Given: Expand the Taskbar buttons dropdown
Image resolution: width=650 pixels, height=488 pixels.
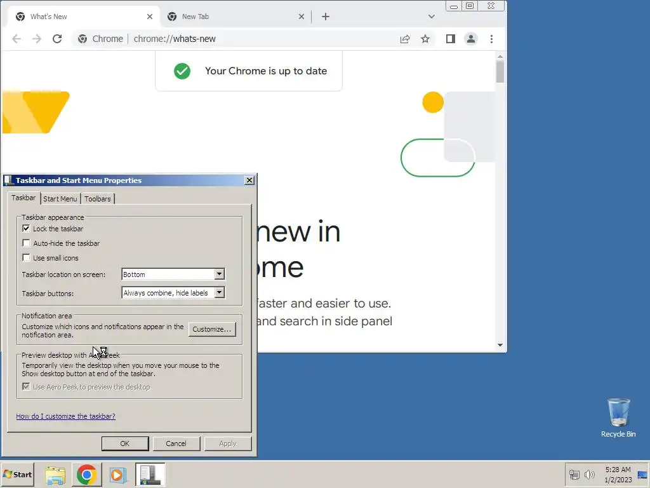Looking at the screenshot, I should click(x=219, y=293).
